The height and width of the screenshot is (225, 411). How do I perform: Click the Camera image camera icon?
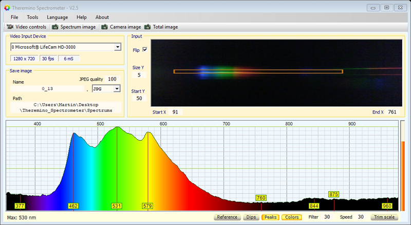point(105,27)
